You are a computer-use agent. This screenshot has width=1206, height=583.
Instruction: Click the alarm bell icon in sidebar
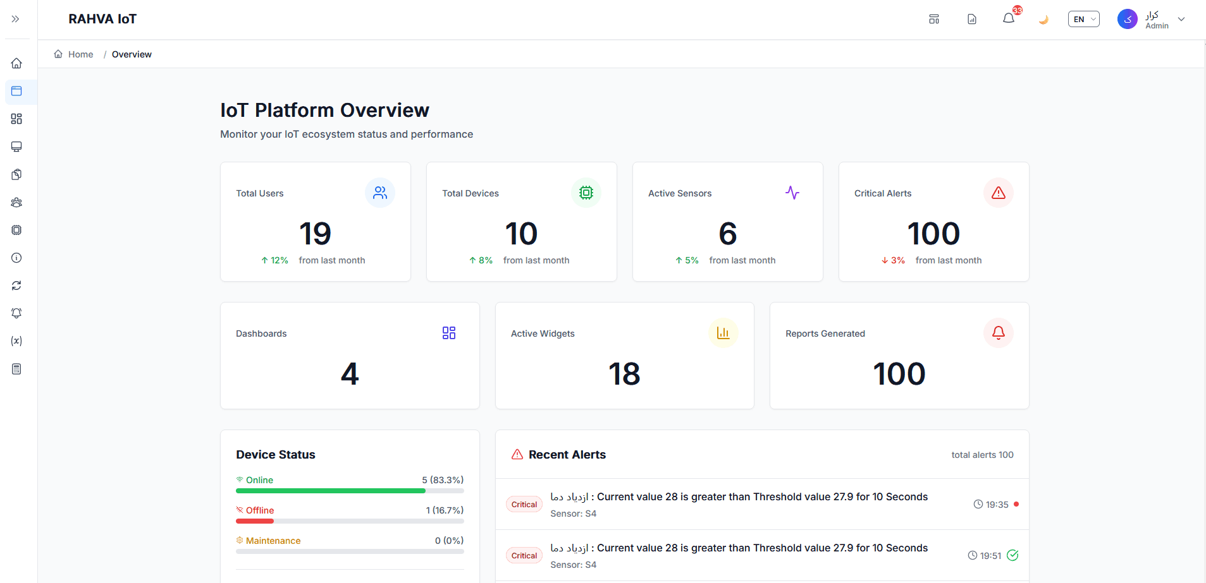pos(16,313)
